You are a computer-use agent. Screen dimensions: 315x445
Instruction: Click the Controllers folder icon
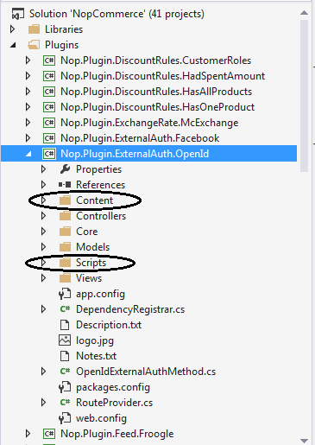coord(65,216)
